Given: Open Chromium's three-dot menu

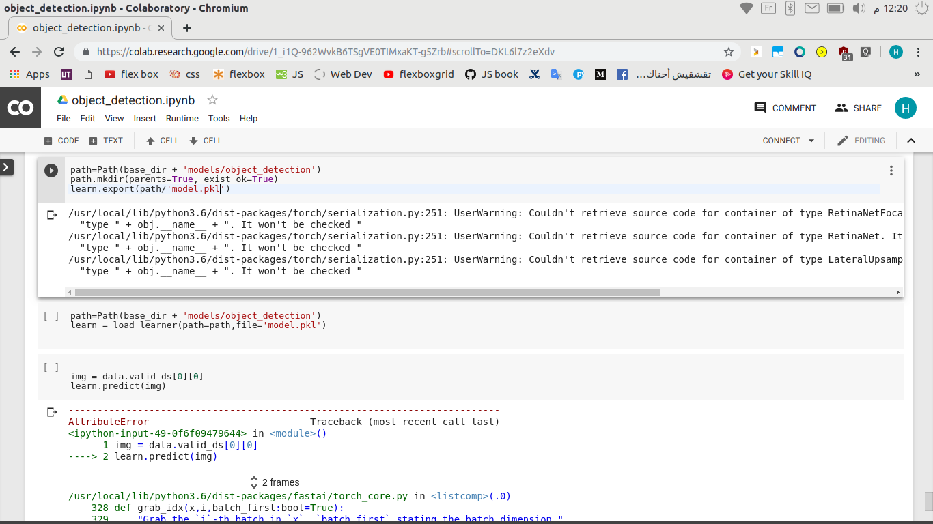Looking at the screenshot, I should pos(918,52).
